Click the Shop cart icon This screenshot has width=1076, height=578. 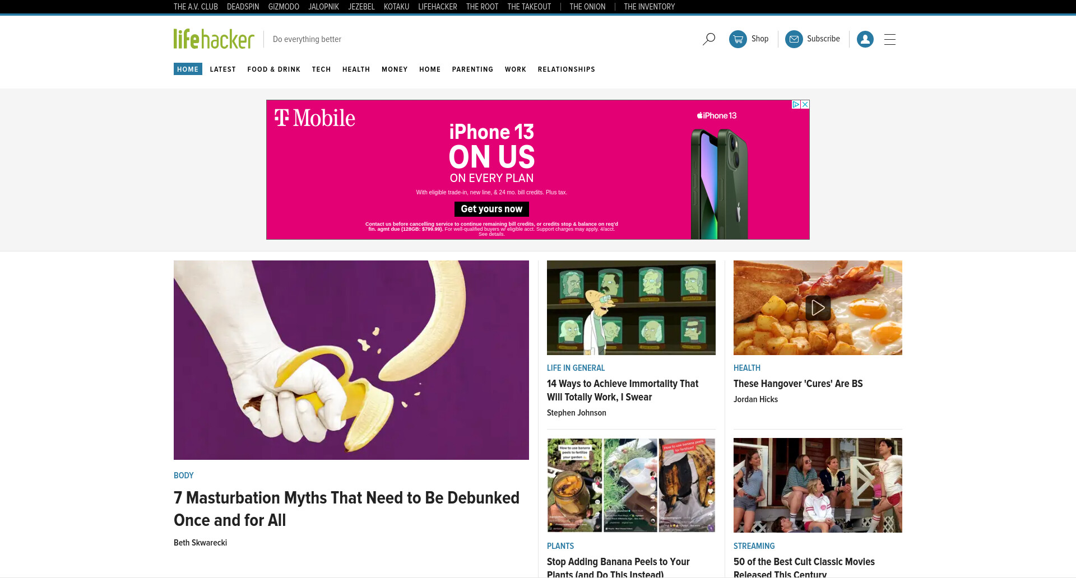point(738,39)
